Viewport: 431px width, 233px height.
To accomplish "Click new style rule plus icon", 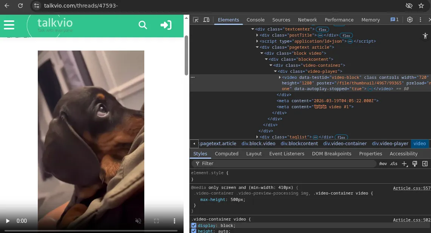I will coord(404,164).
